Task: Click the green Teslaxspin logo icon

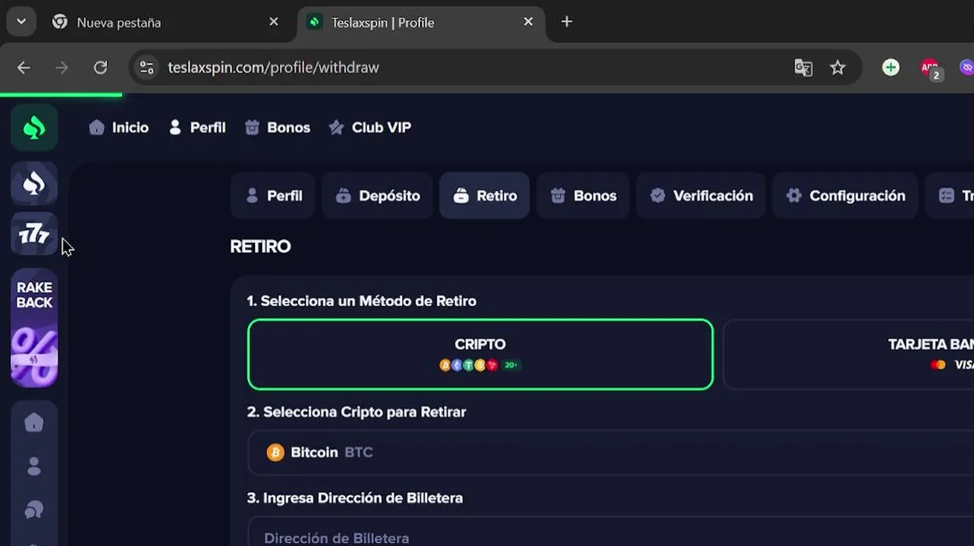Action: tap(34, 127)
